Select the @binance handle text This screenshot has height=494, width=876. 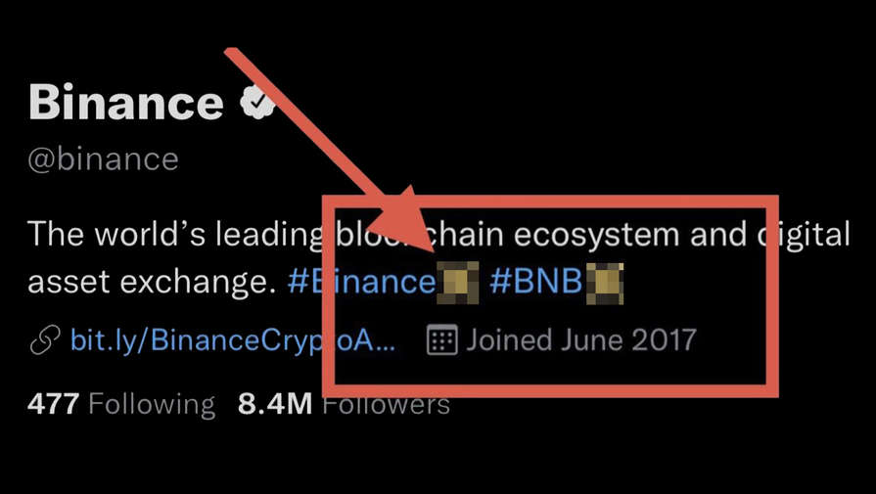click(x=104, y=159)
